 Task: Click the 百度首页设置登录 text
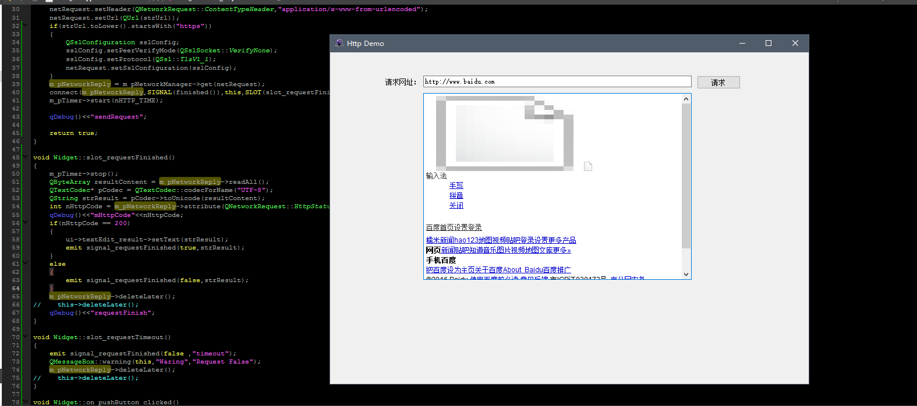click(454, 227)
